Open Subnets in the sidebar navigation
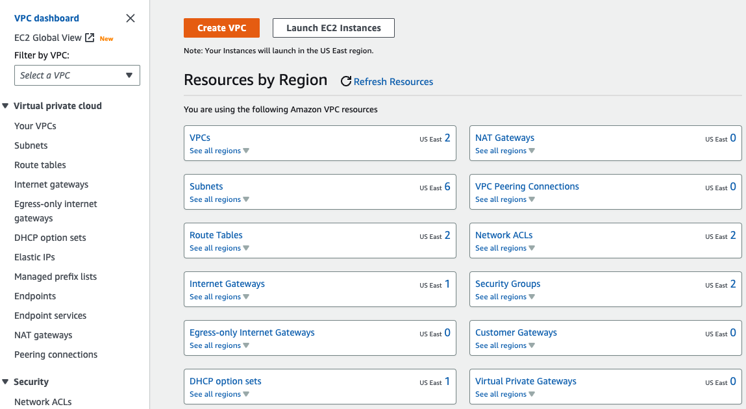The width and height of the screenshot is (746, 409). pos(31,145)
